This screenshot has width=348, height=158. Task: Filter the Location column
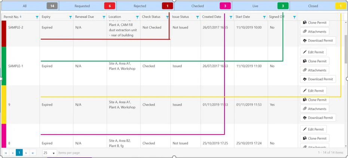[x=137, y=17]
